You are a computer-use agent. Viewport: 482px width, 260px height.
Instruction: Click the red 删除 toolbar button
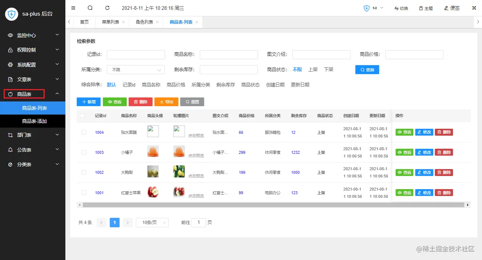tap(141, 102)
